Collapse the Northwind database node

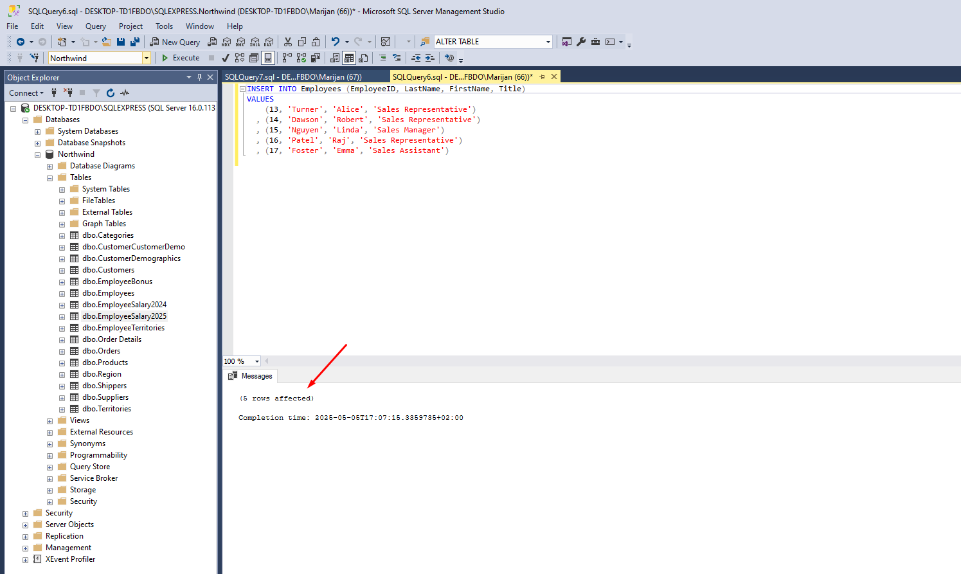click(37, 155)
